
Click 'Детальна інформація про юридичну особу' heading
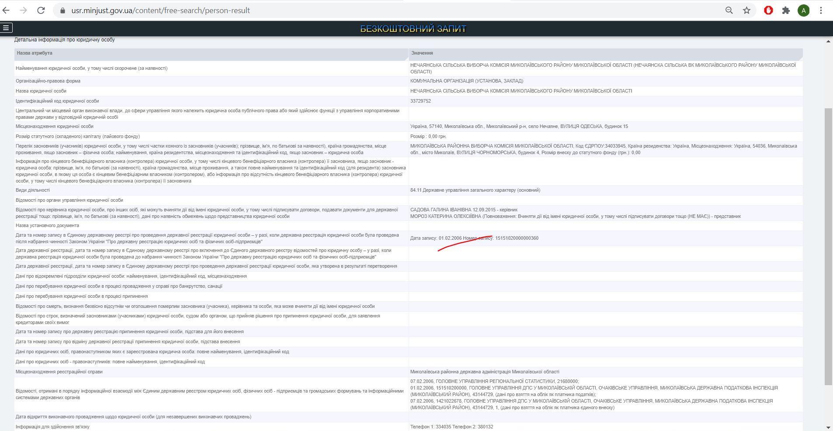(64, 40)
